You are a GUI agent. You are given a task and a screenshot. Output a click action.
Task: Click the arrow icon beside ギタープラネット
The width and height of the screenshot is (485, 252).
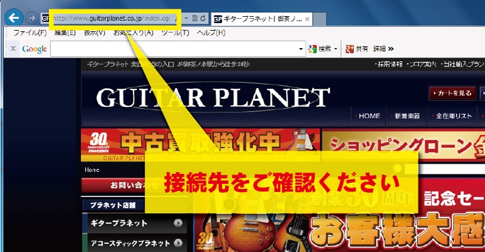(178, 223)
